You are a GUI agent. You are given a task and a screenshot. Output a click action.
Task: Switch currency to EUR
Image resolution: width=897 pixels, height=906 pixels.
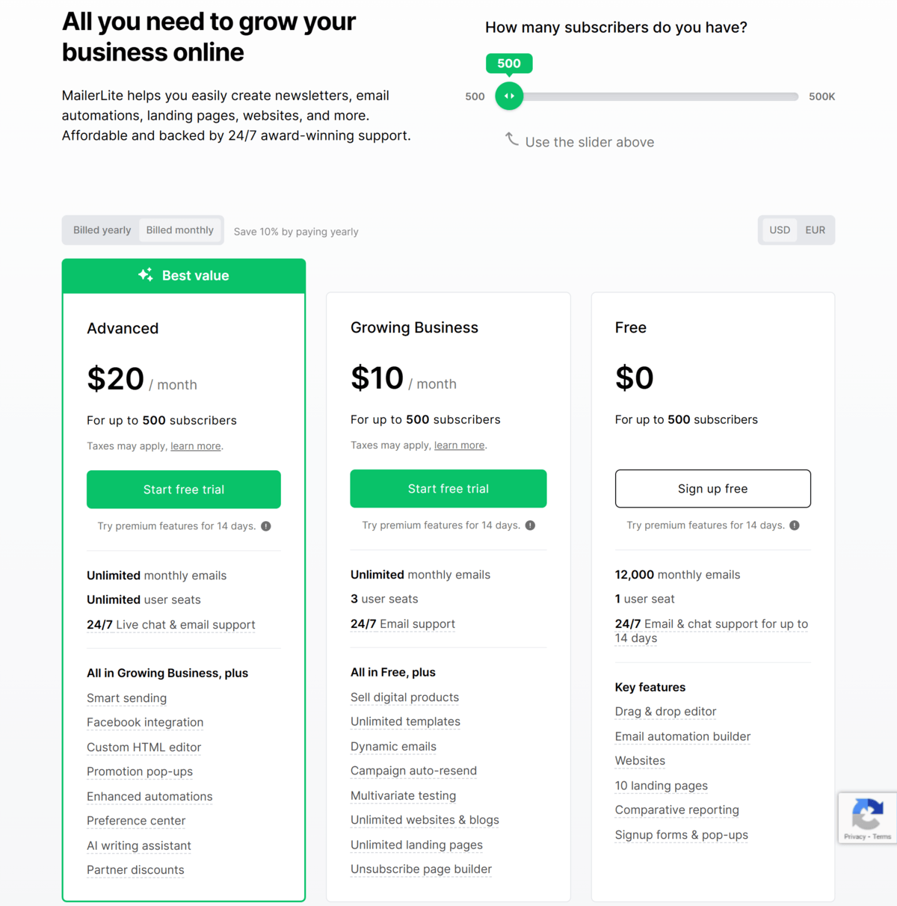pyautogui.click(x=815, y=229)
